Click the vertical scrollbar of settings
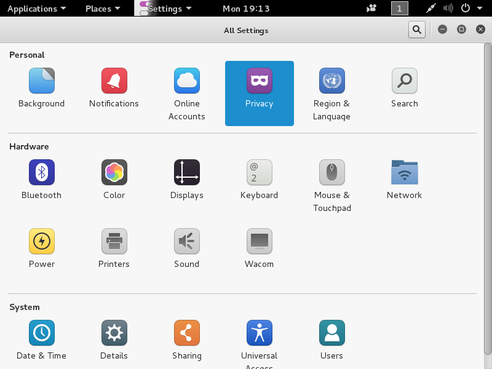The width and height of the screenshot is (492, 369). pyautogui.click(x=488, y=197)
